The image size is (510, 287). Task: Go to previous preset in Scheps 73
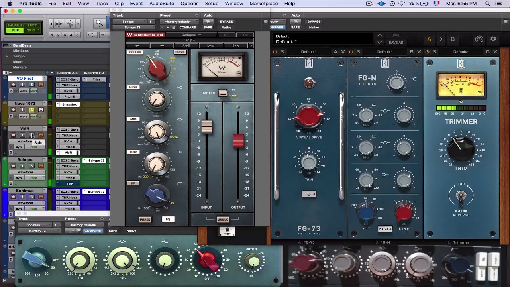(137, 45)
